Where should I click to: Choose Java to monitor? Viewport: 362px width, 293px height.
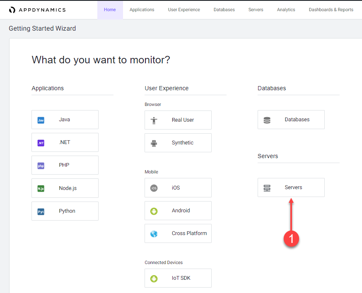(x=65, y=120)
